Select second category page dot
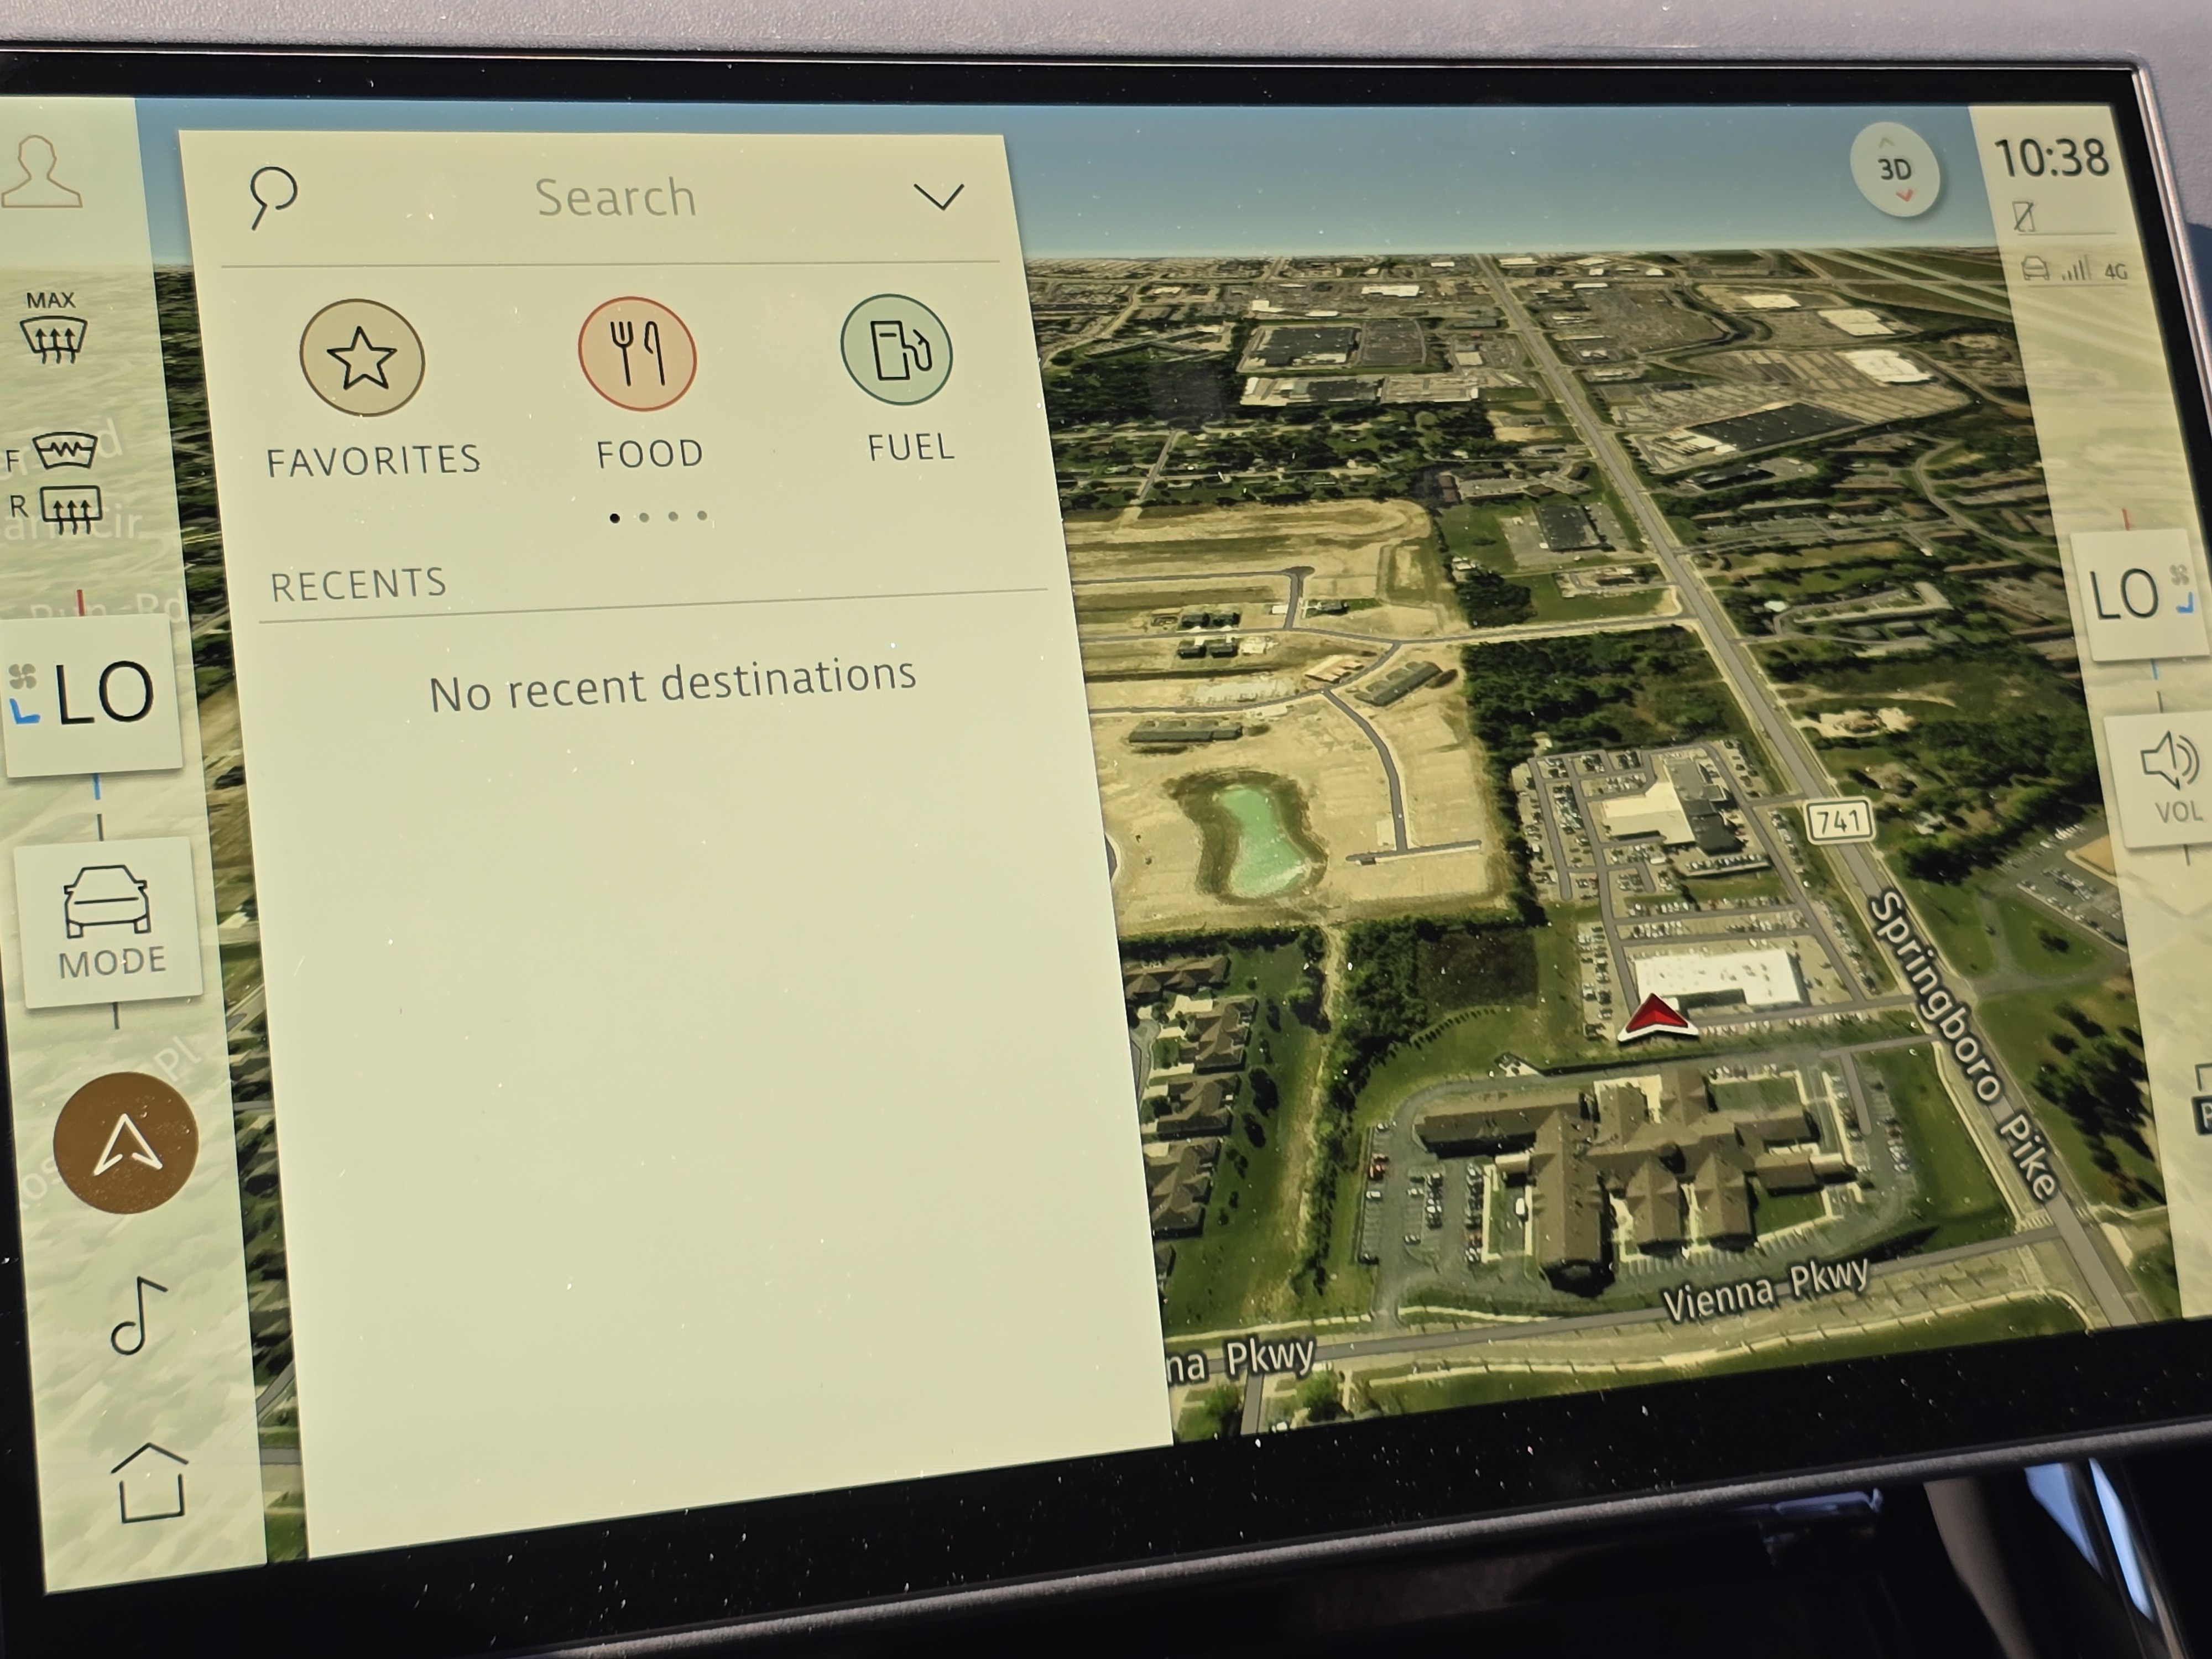The image size is (2212, 1659). click(x=644, y=517)
